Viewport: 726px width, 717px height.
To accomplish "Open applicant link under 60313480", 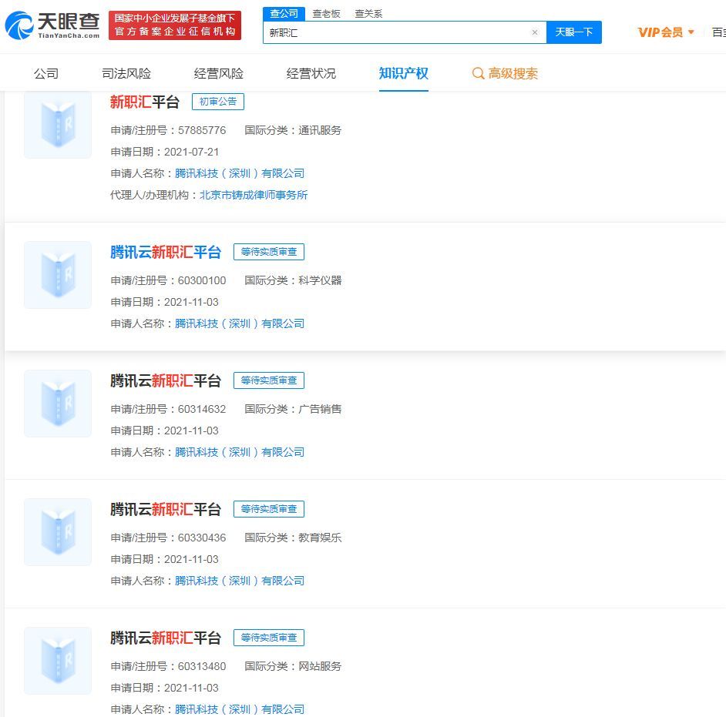I will (x=240, y=709).
